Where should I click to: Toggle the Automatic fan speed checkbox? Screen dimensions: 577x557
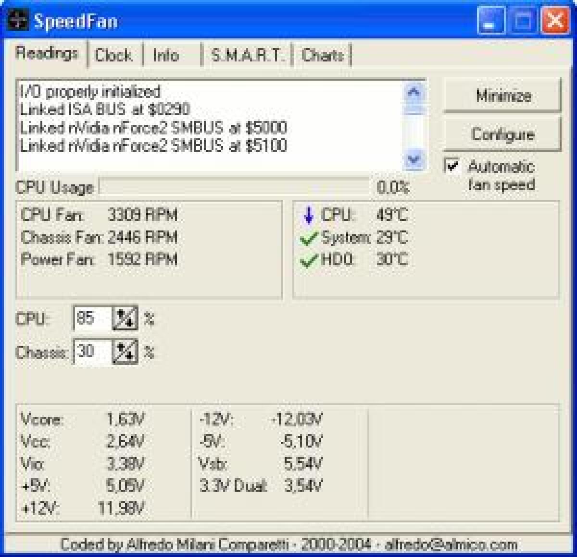[x=452, y=166]
